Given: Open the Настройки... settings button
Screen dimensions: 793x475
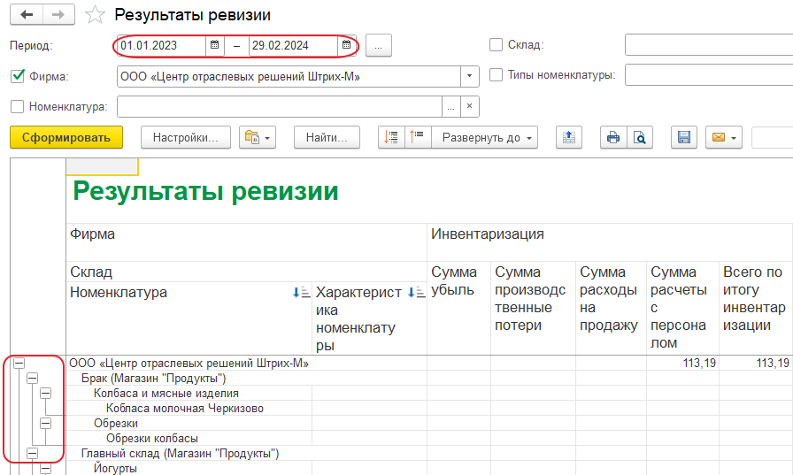Looking at the screenshot, I should [x=186, y=137].
